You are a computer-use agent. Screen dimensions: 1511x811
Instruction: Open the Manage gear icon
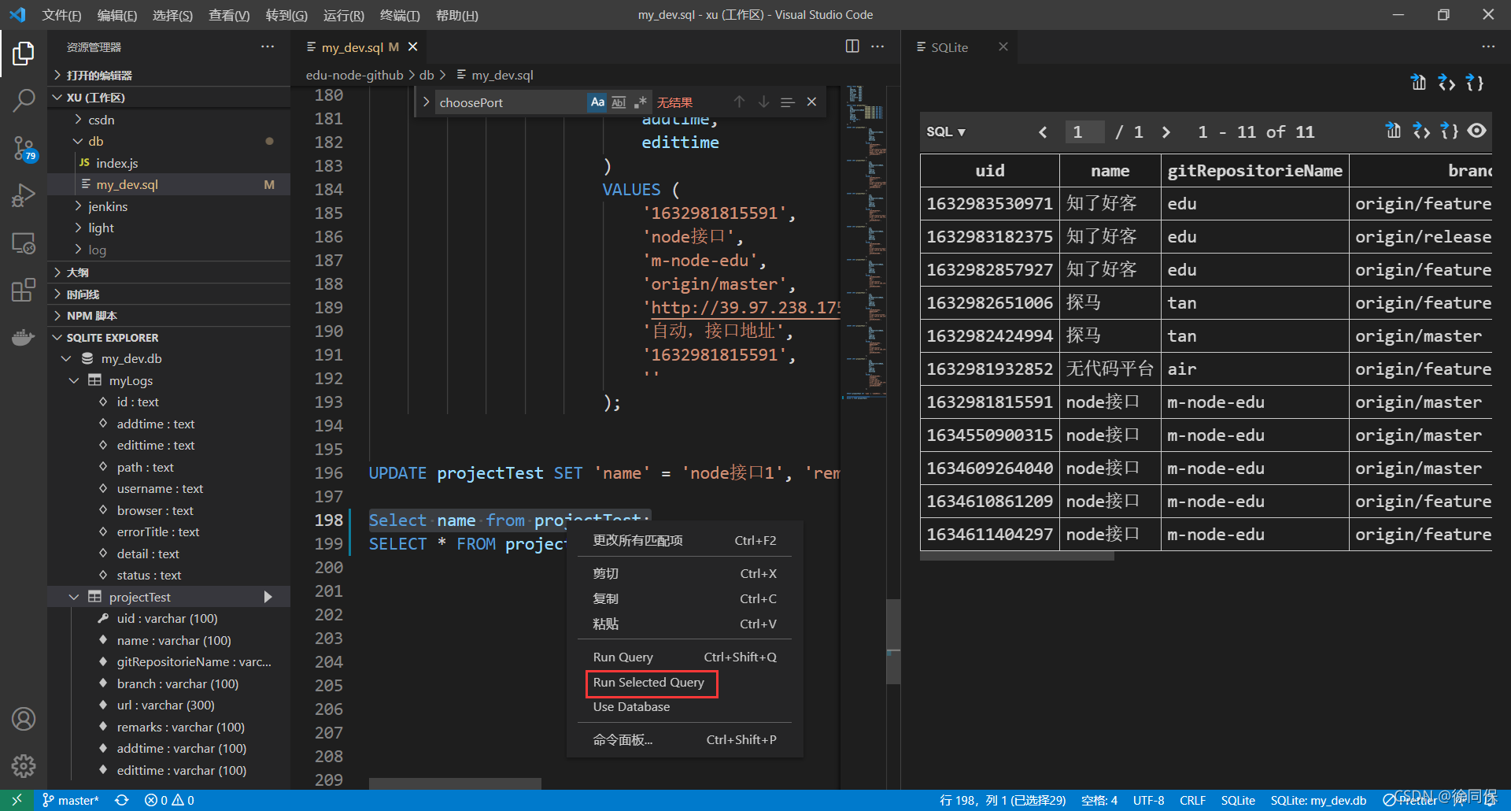[24, 765]
